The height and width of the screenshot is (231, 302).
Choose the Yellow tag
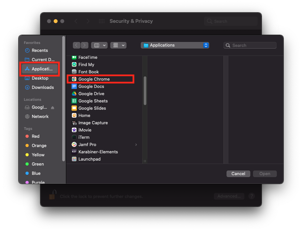click(40, 155)
